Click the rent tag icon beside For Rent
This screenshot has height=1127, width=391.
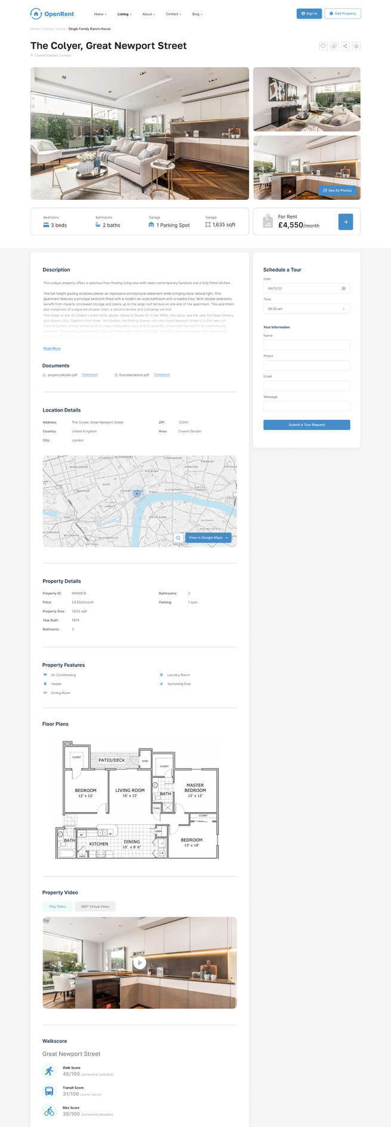point(268,222)
